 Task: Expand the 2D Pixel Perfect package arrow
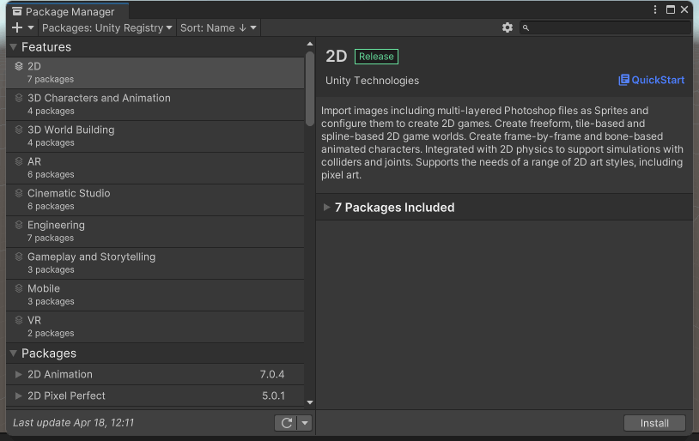(x=18, y=396)
